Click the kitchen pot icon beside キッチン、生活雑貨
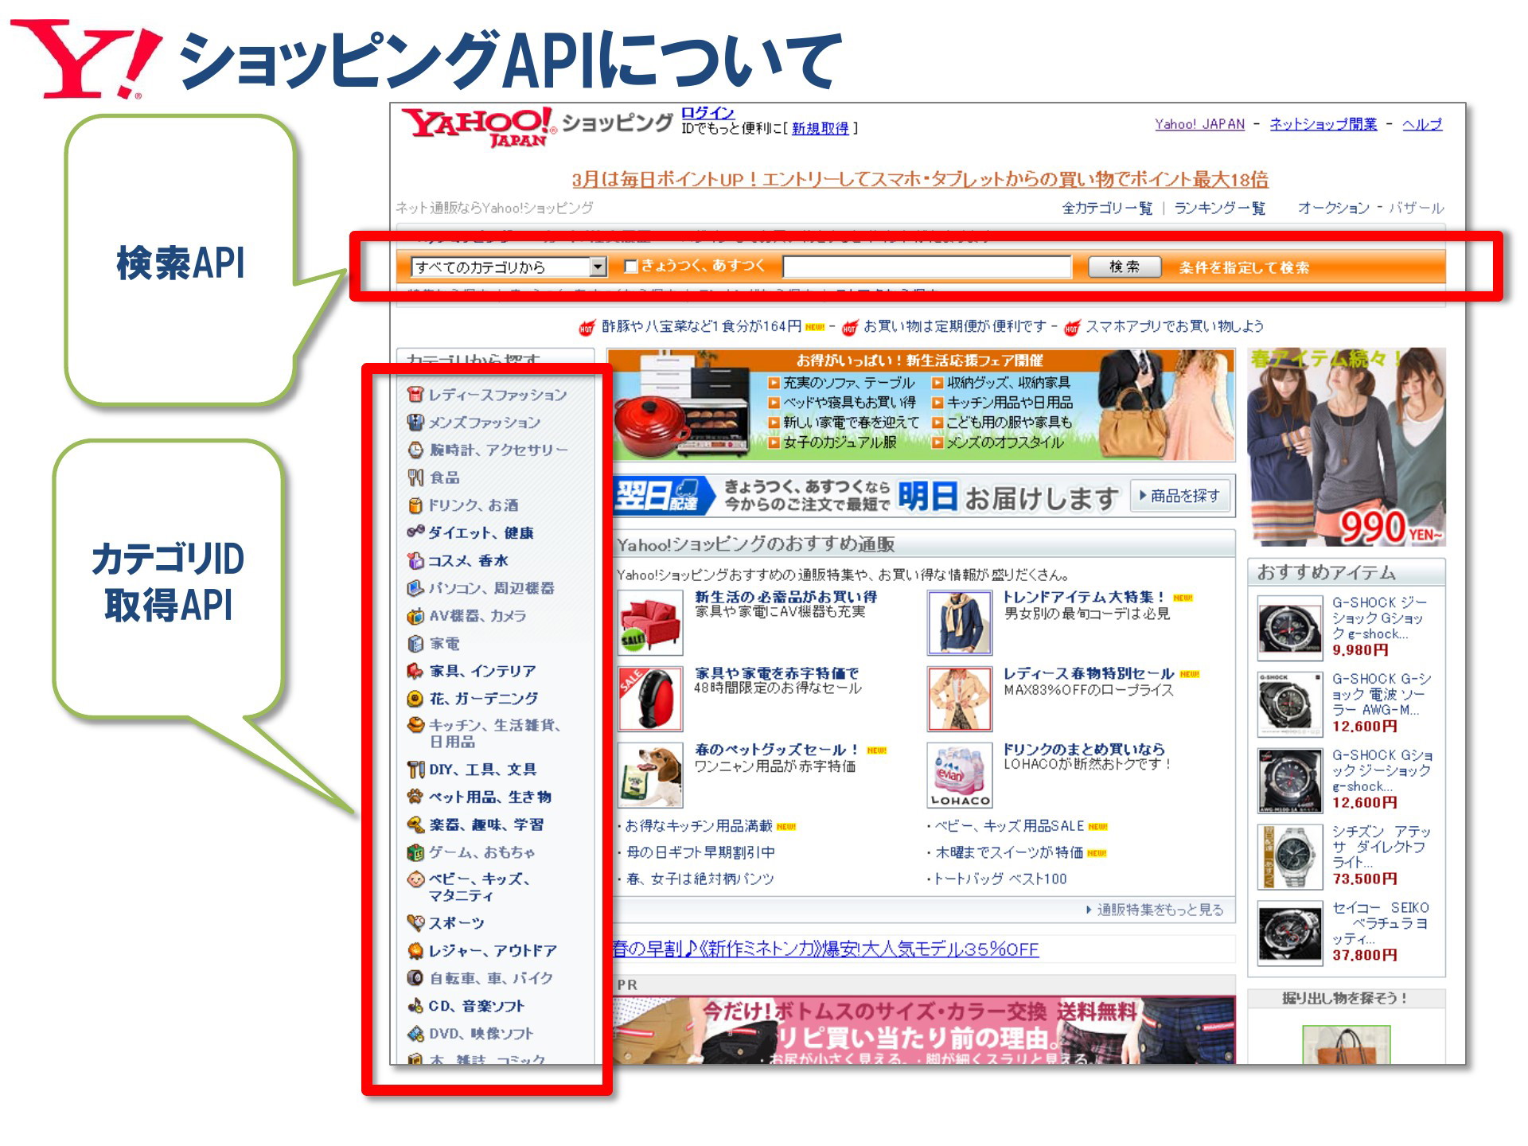 tap(415, 725)
